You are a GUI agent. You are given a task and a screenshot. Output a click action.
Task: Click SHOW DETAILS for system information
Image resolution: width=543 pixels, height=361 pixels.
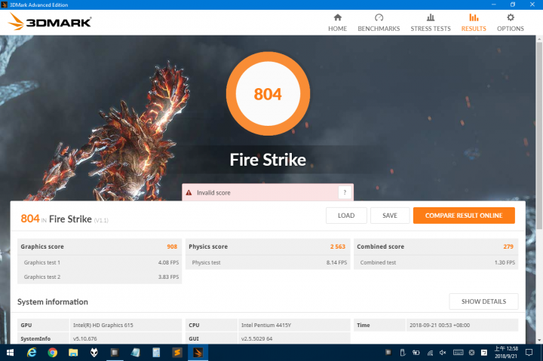click(483, 301)
